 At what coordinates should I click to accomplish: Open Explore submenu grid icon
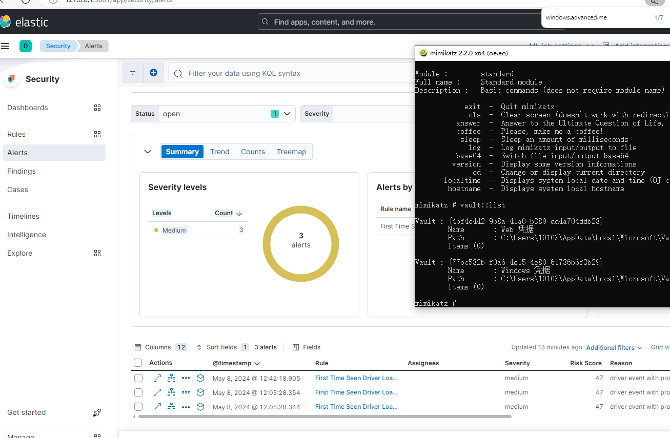coord(97,253)
